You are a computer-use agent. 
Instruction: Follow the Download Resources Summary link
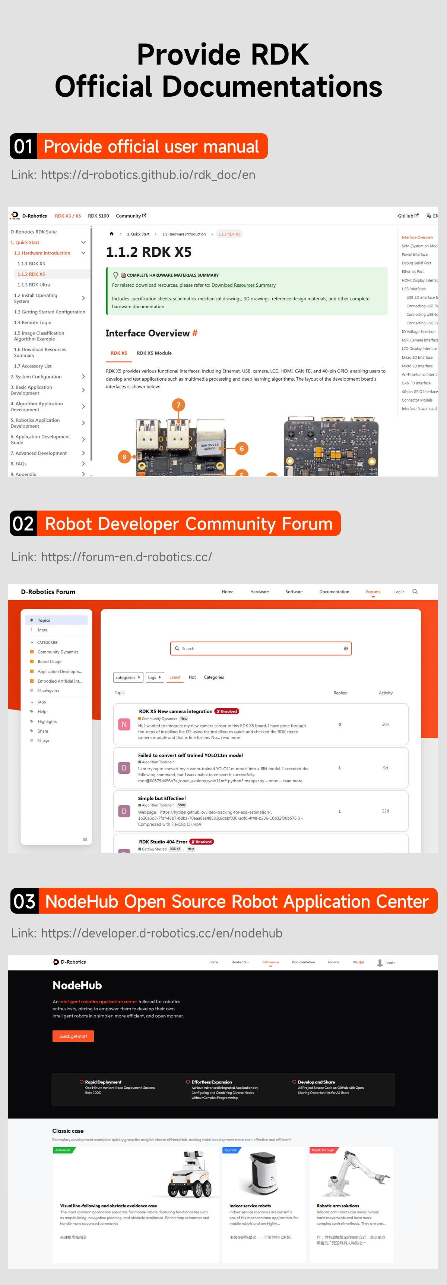point(243,286)
